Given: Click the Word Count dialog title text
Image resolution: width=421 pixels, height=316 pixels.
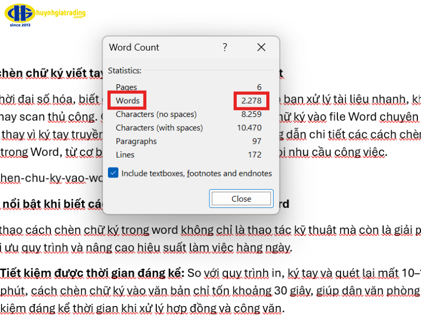Looking at the screenshot, I should pos(134,47).
